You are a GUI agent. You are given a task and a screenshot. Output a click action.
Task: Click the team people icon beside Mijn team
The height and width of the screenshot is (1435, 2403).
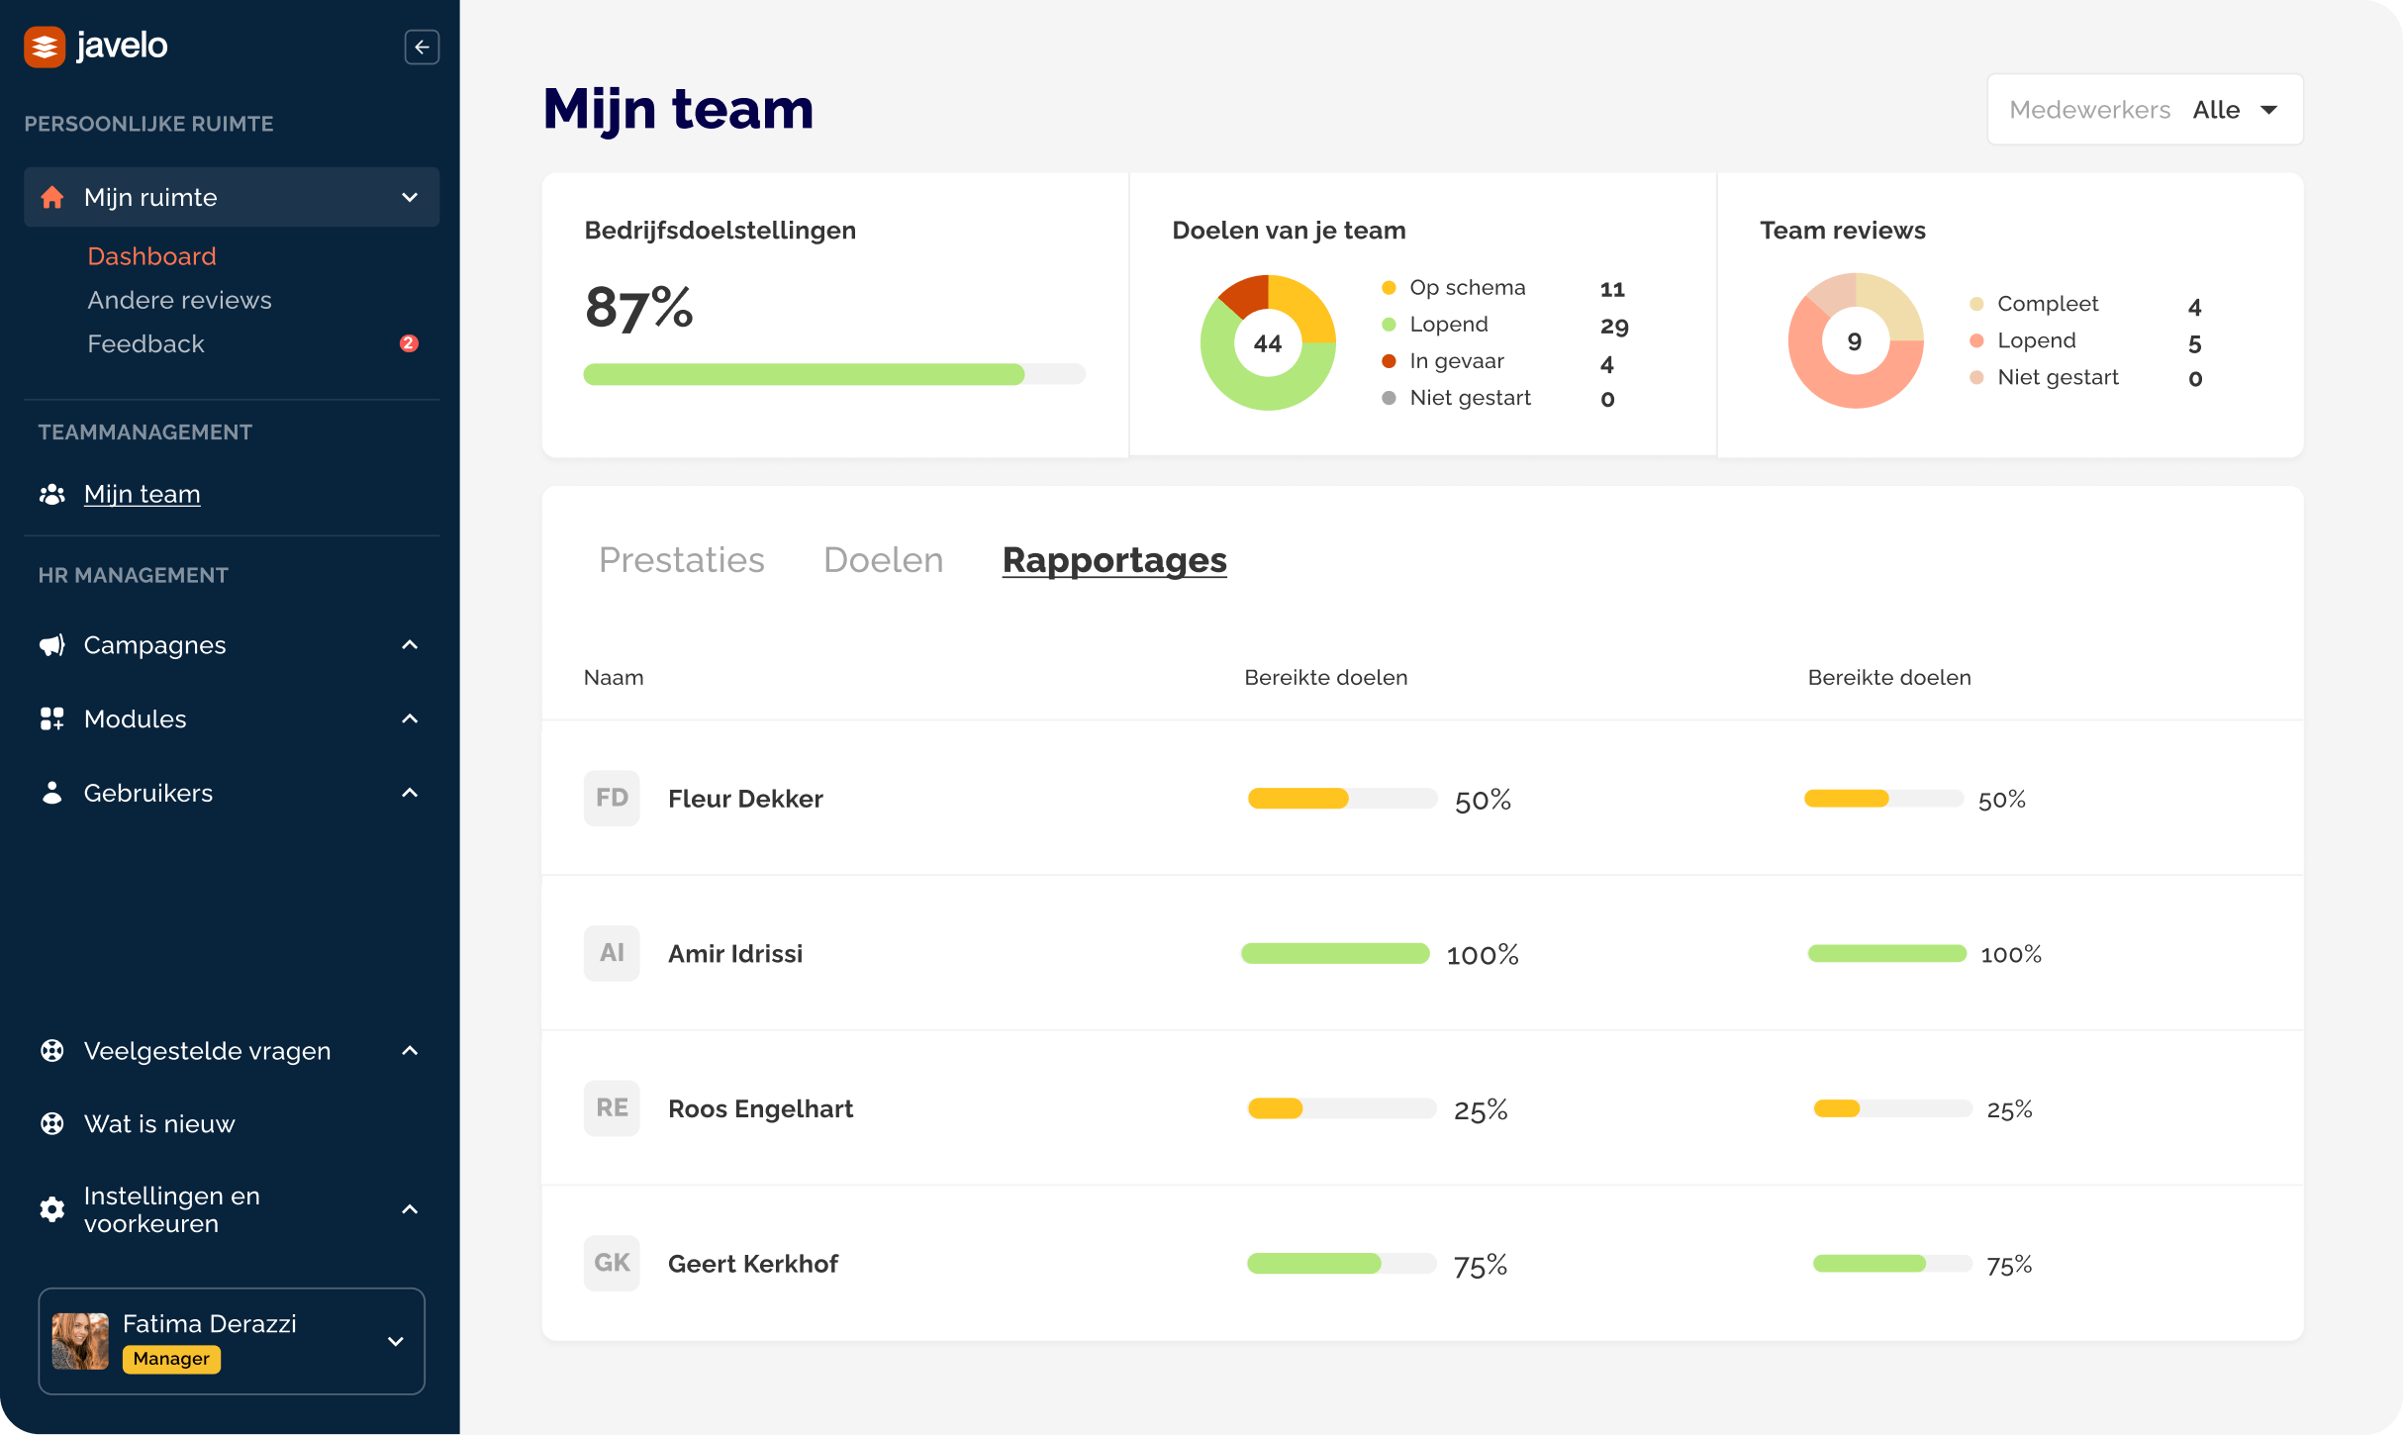pos(52,494)
